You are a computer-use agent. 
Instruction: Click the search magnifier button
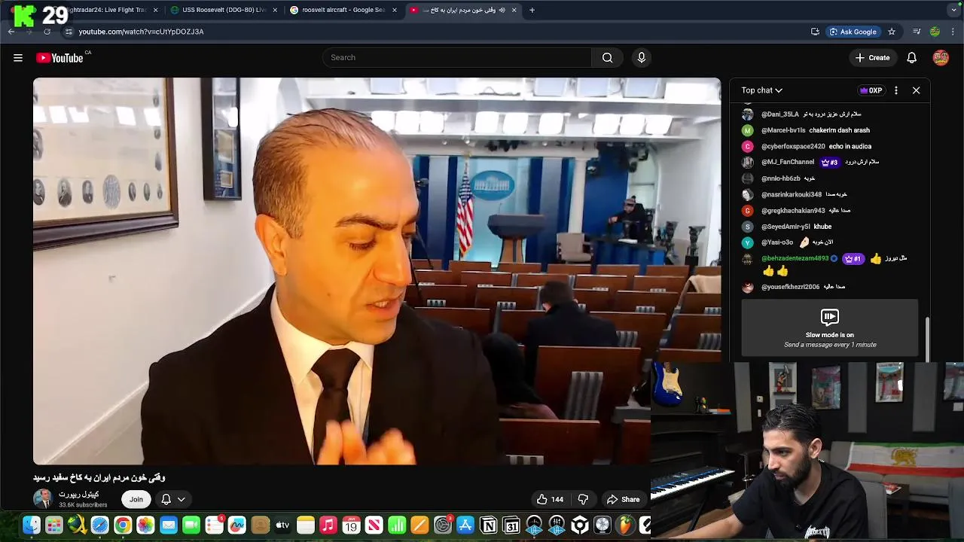coord(607,58)
